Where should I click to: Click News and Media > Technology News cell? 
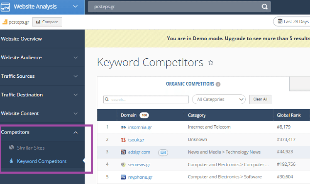(x=224, y=152)
